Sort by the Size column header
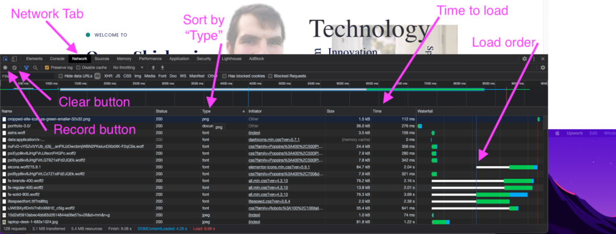Screen dimensions: 616x234 click(x=348, y=111)
